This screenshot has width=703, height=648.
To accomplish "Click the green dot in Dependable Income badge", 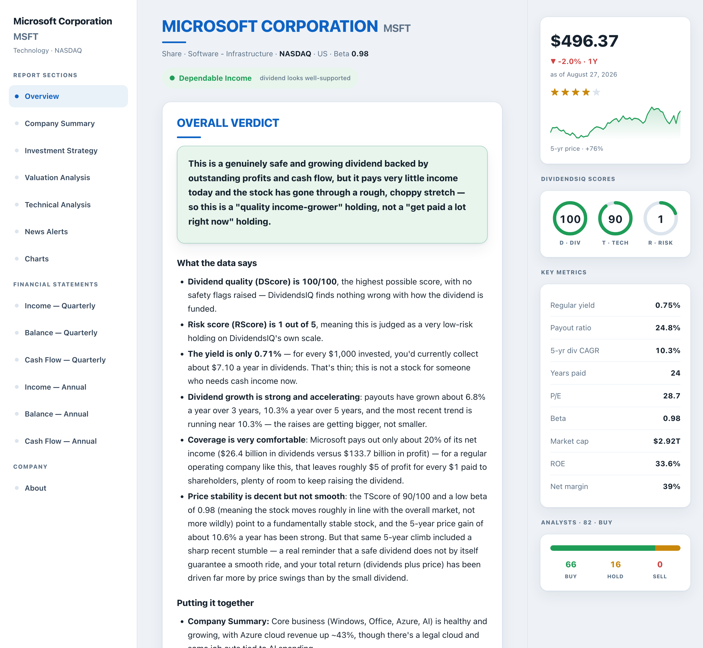I will (172, 78).
